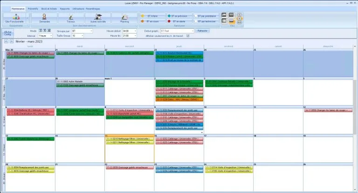Image resolution: width=358 pixels, height=193 pixels.
Task: Click middle highlighted small view mode icon
Action: click(x=239, y=19)
